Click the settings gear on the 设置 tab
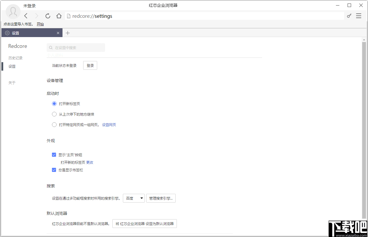The image size is (368, 237). [x=7, y=33]
